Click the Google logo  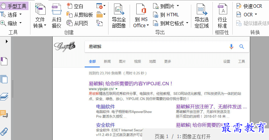pos(65,46)
